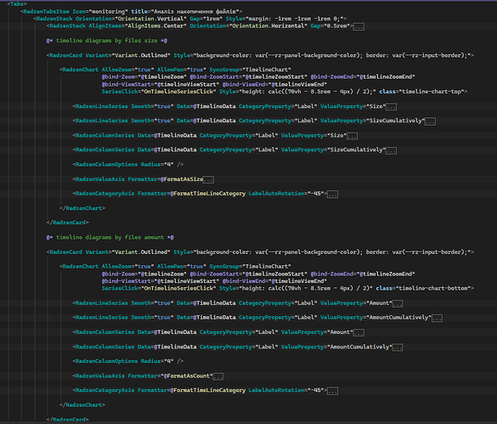Click "SizeCumulatively" value in the RadzenLineSeries line
This screenshot has width=497, height=424.
396,121
